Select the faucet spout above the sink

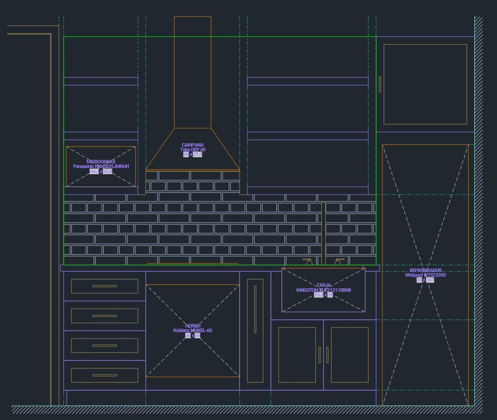(323, 233)
